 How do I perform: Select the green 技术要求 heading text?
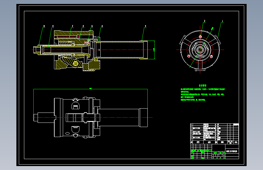tap(203, 86)
